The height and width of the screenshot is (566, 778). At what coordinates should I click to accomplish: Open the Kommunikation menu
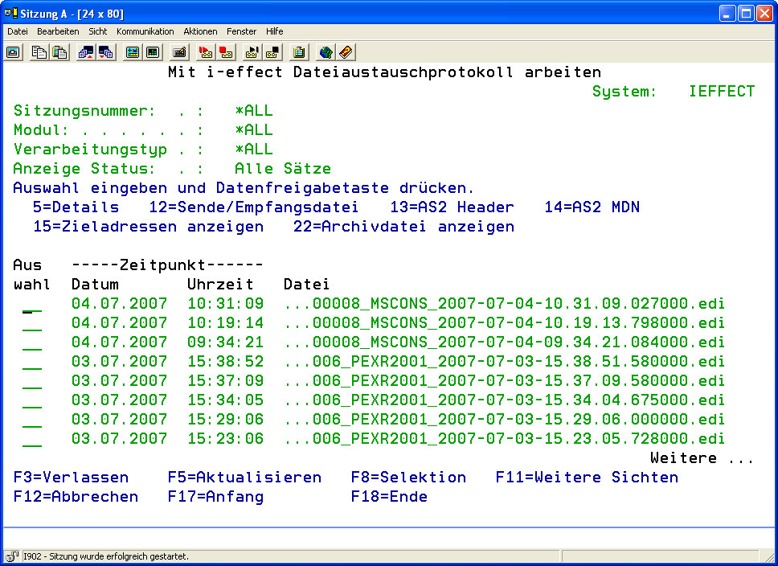click(x=145, y=31)
